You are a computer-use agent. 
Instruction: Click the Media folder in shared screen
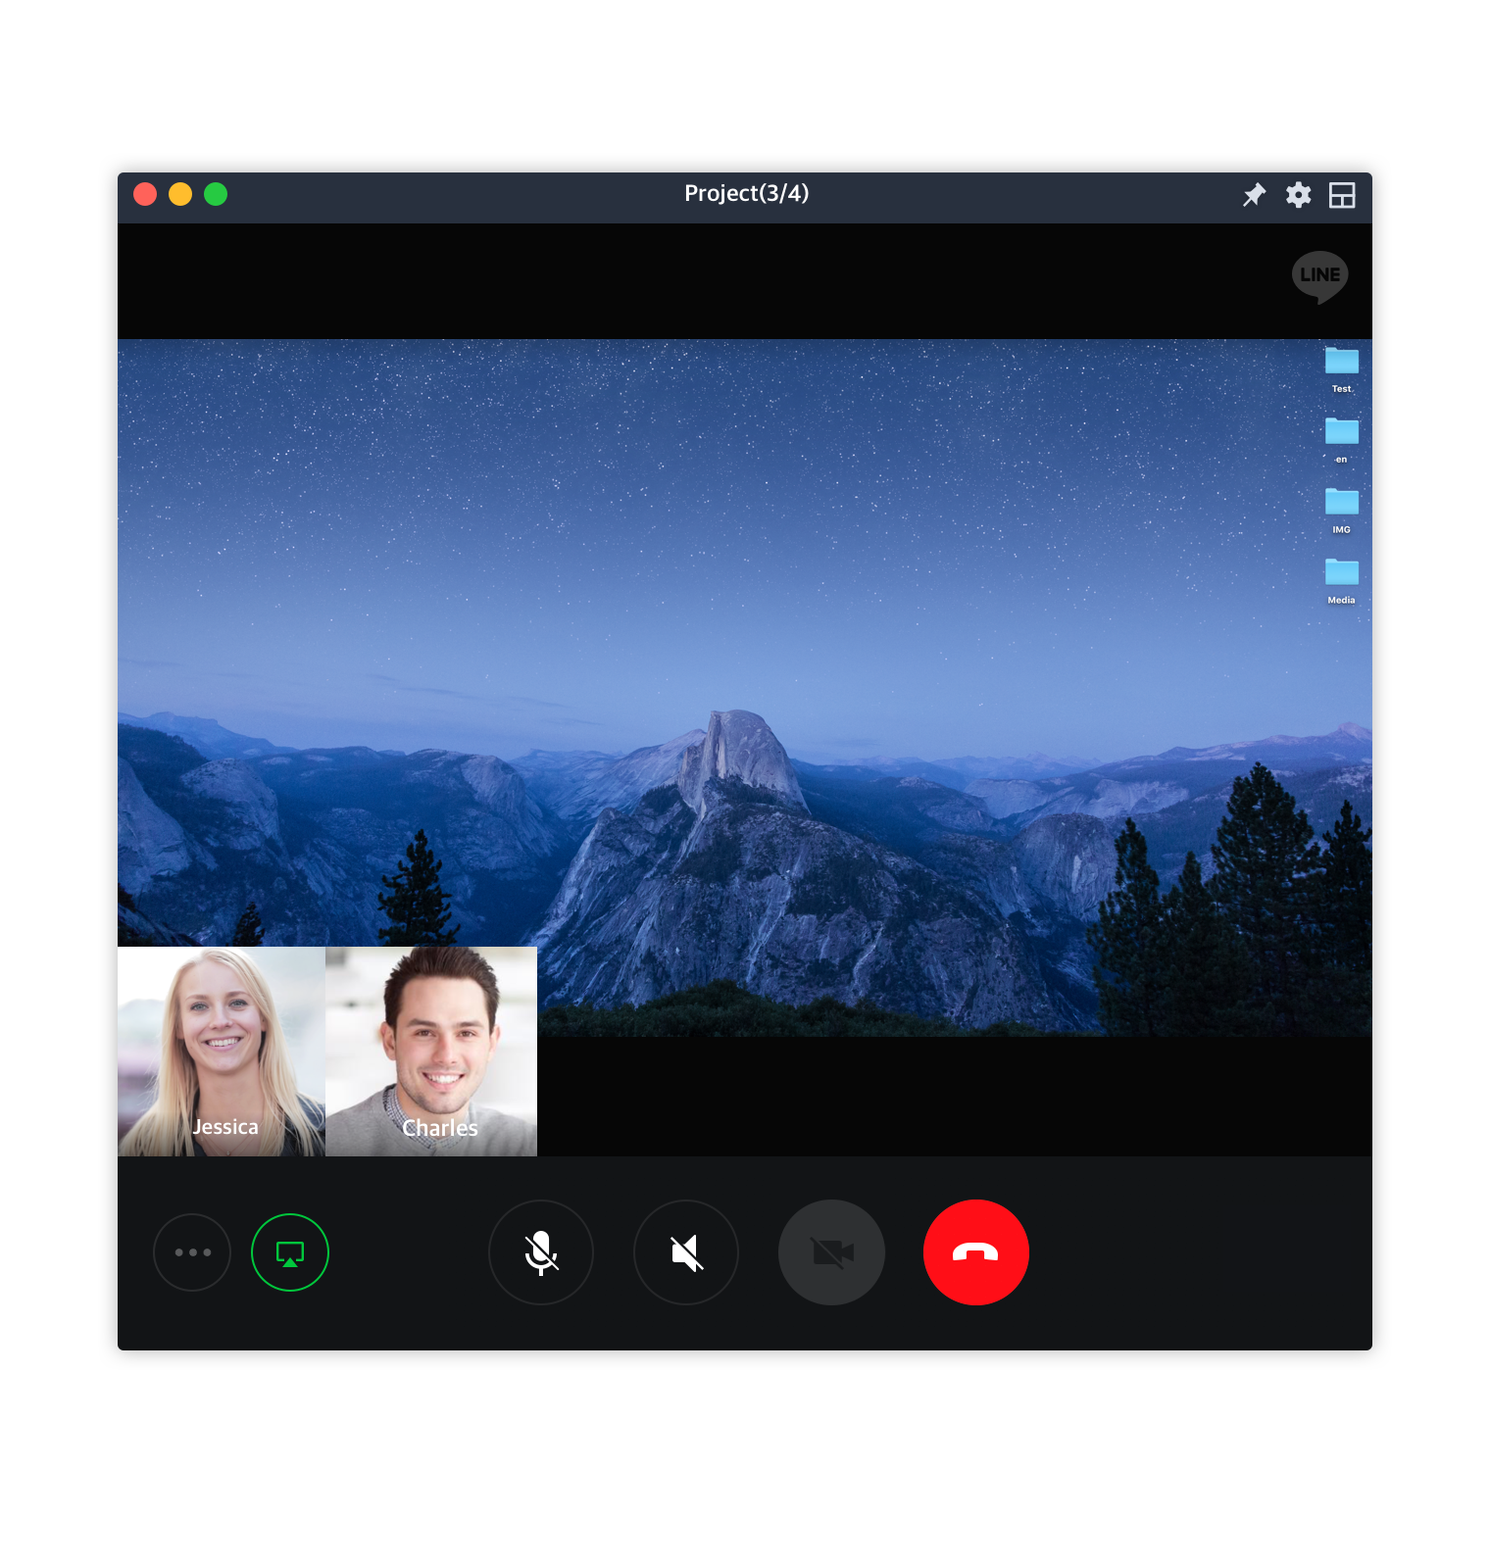point(1342,582)
